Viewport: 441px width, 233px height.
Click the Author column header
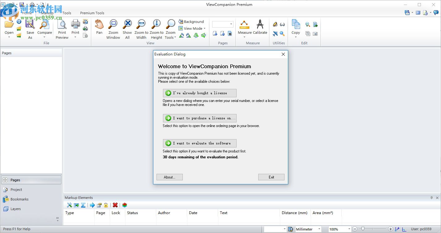(172, 213)
